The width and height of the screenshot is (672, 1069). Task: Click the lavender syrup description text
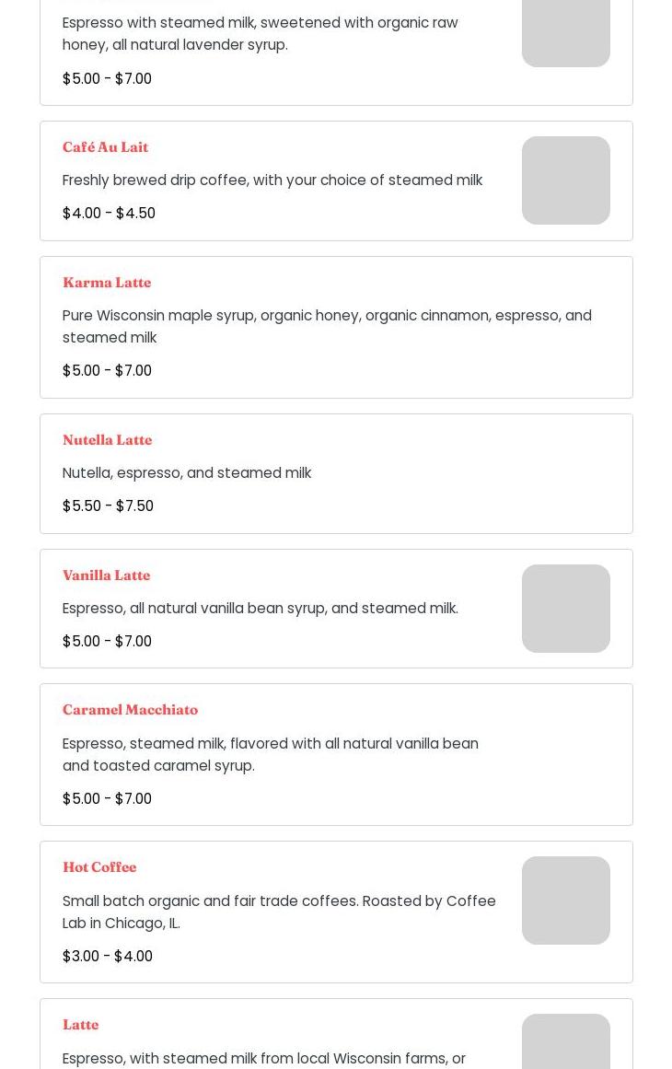pyautogui.click(x=260, y=34)
